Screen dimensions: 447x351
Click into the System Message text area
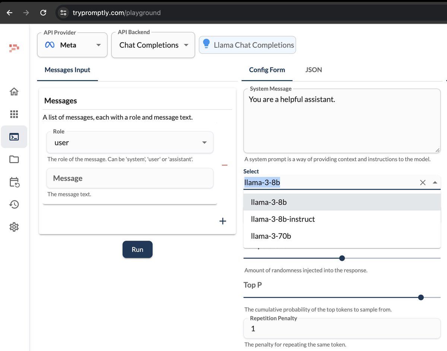tap(342, 121)
